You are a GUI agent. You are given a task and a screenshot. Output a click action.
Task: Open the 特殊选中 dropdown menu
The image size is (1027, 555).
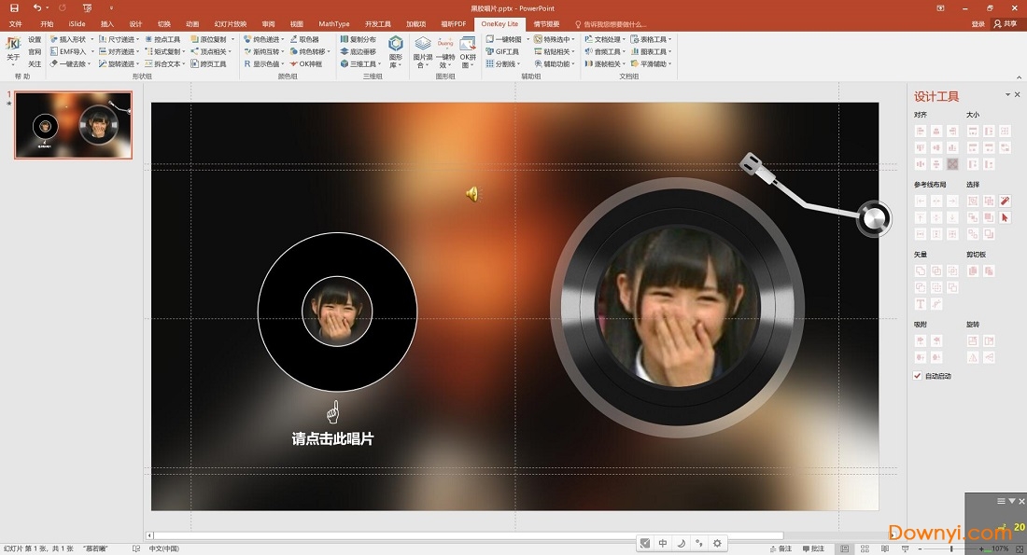(x=574, y=38)
